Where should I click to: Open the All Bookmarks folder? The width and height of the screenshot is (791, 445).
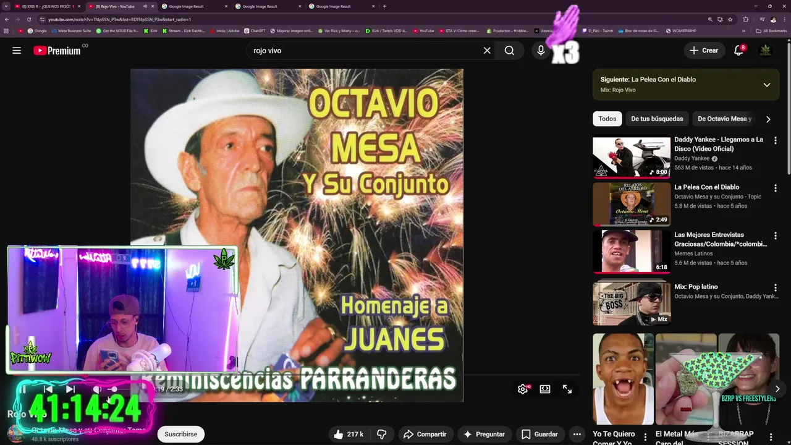(x=772, y=30)
